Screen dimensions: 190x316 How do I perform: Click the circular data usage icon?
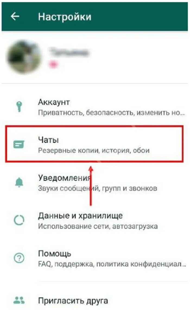[19, 220]
